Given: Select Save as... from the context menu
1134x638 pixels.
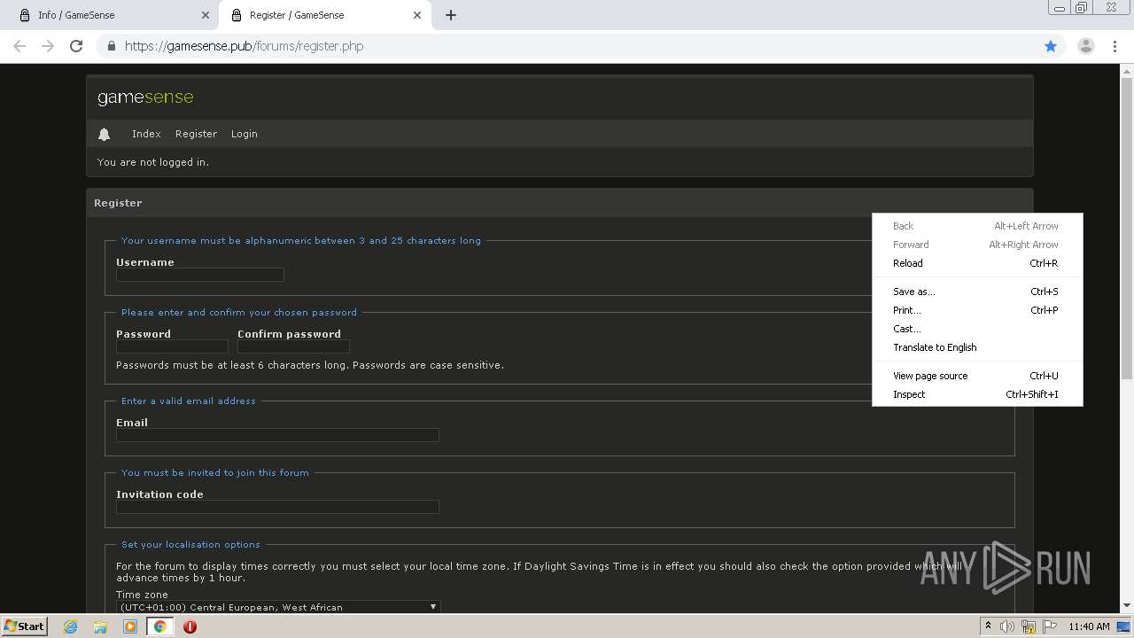Looking at the screenshot, I should [x=977, y=292].
